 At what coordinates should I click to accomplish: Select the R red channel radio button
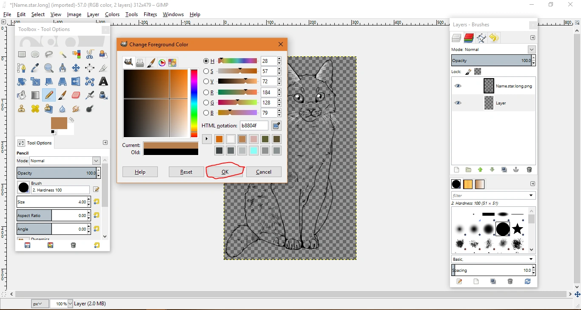click(x=206, y=92)
